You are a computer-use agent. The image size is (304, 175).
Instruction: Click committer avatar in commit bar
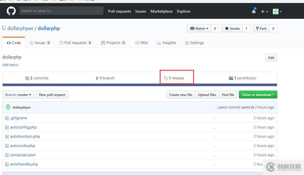coord(8,107)
